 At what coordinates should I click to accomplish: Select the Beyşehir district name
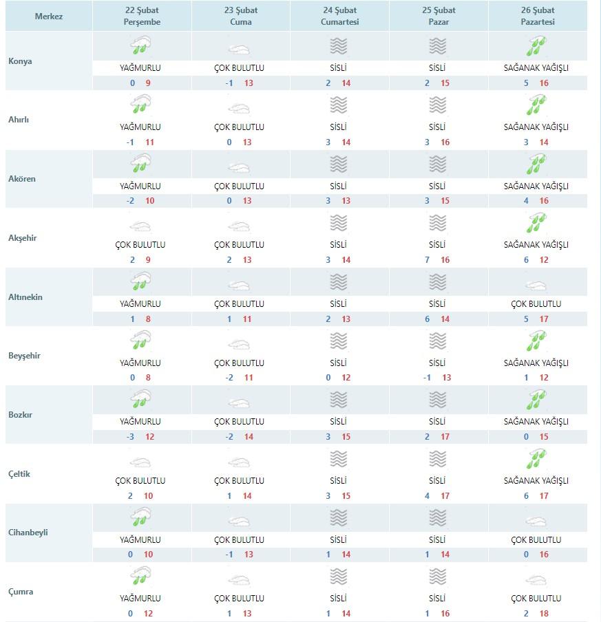pyautogui.click(x=24, y=356)
